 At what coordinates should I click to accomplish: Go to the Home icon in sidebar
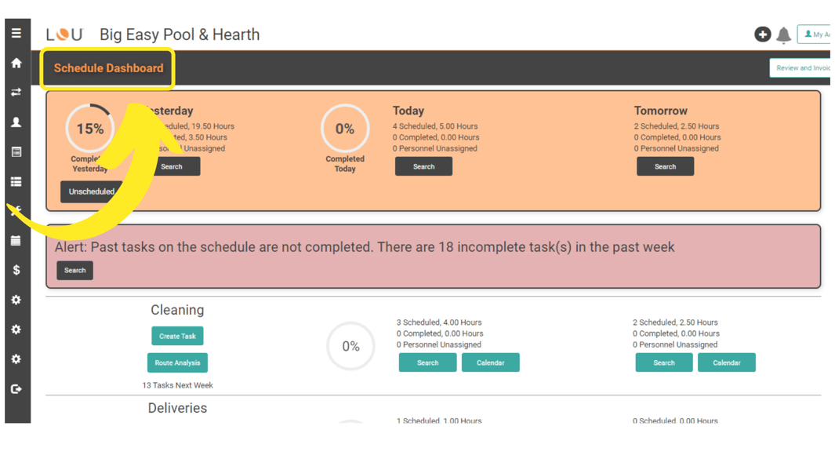tap(16, 63)
